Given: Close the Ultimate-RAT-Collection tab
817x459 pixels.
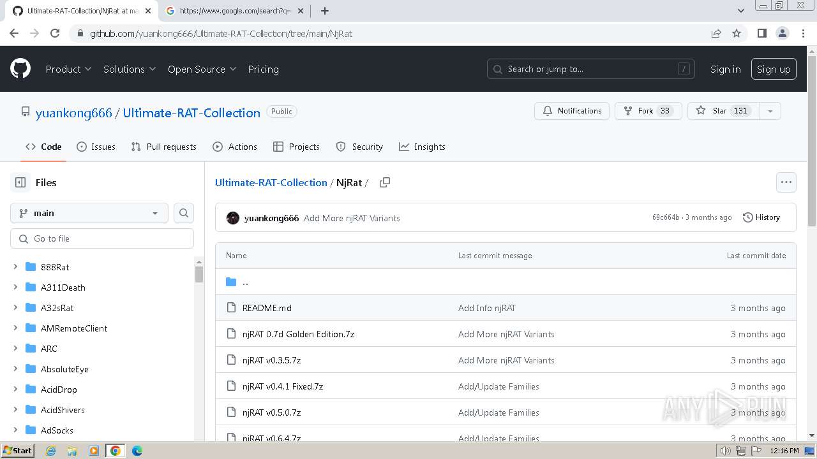Looking at the screenshot, I should (148, 11).
